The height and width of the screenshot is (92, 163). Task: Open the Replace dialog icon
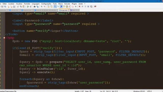pyautogui.click(x=37, y=6)
